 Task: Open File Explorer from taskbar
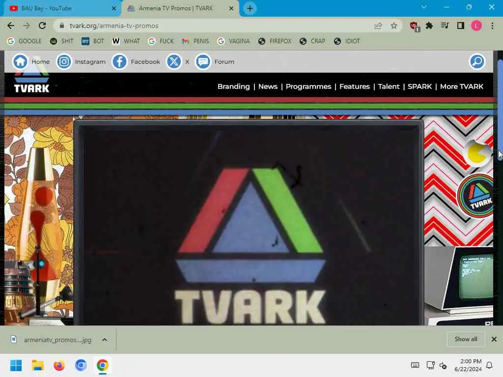coord(37,365)
